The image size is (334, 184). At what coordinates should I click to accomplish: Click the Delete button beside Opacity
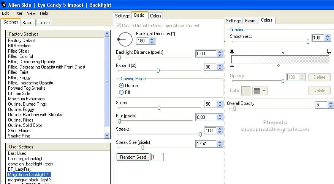coord(319,77)
